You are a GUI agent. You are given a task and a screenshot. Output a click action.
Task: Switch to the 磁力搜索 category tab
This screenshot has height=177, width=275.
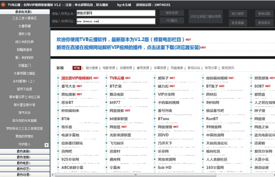click(x=92, y=68)
